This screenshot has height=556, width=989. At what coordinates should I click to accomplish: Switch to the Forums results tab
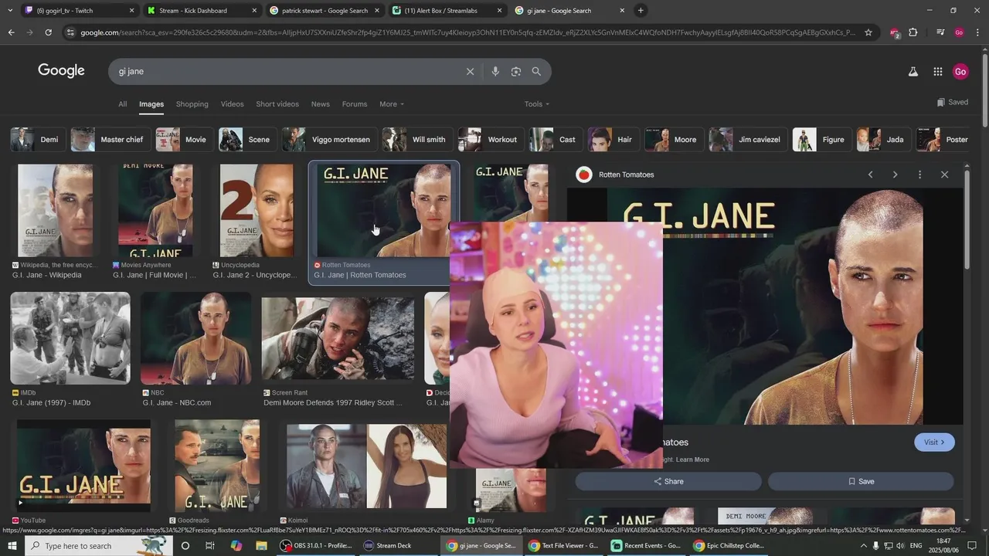(x=355, y=104)
